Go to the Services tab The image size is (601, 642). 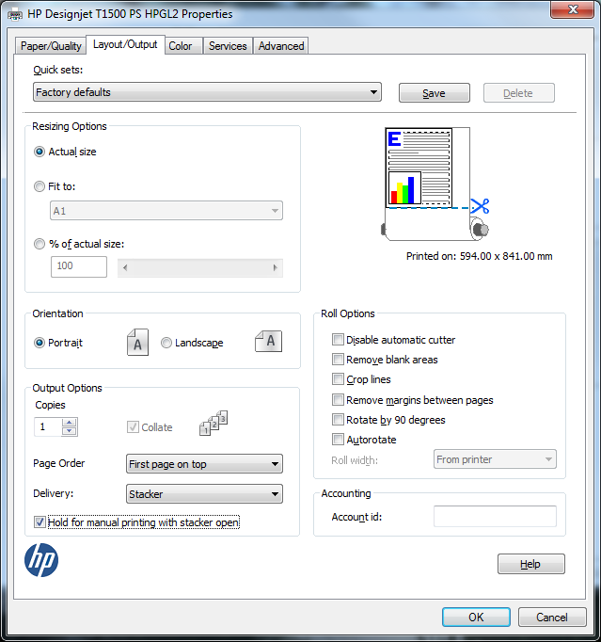coord(228,46)
